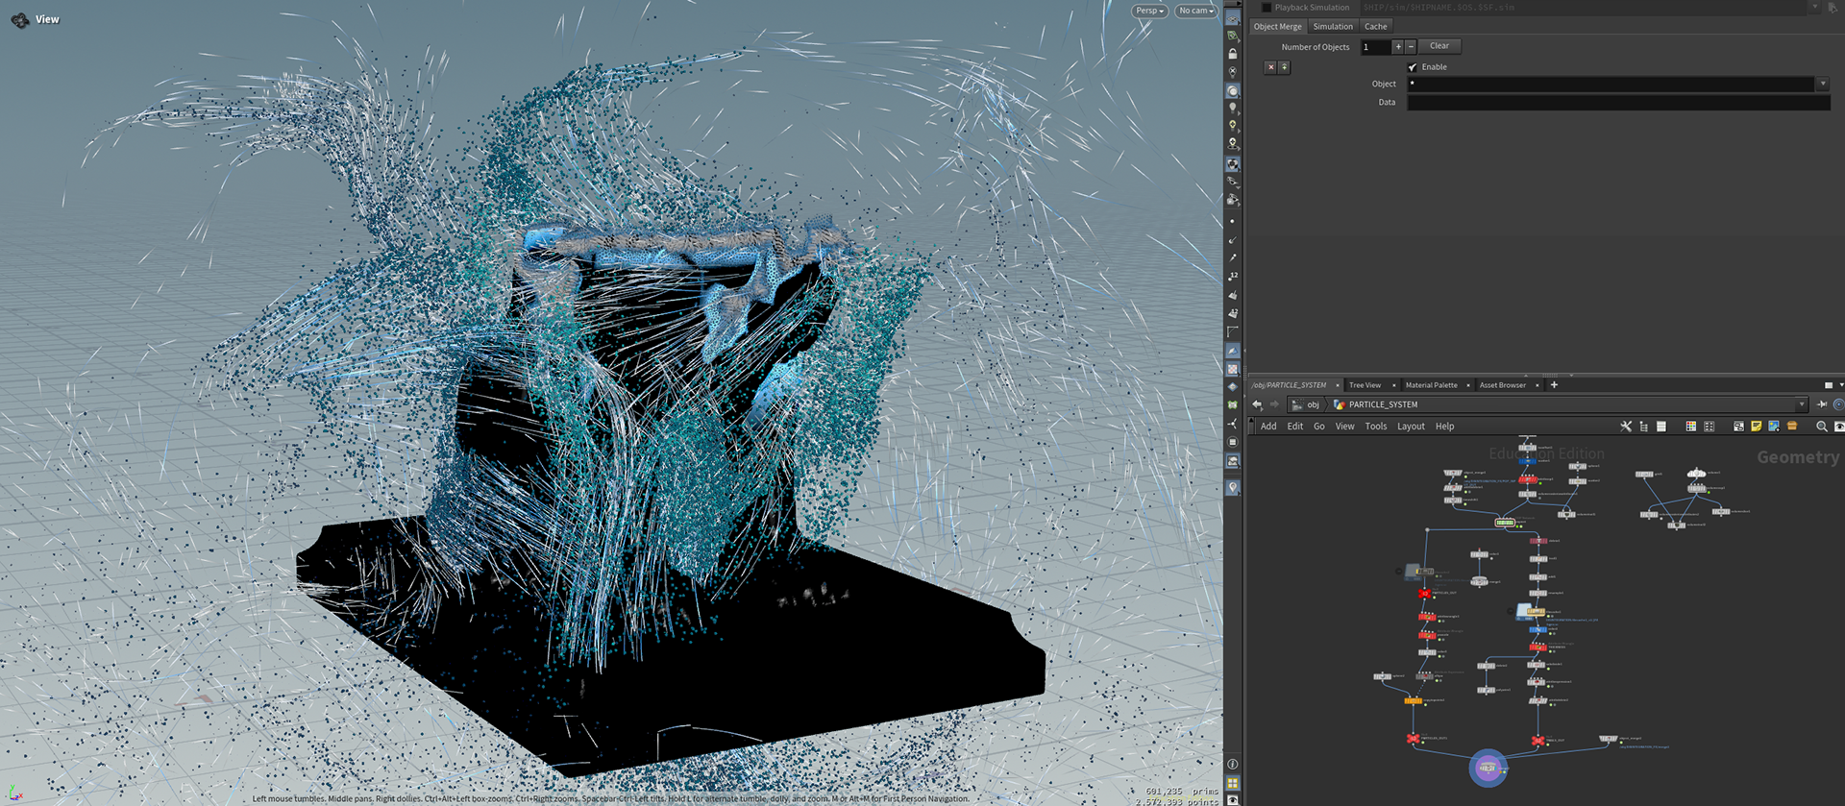This screenshot has height=806, width=1845.
Task: Add a sticky note icon
Action: point(1756,427)
